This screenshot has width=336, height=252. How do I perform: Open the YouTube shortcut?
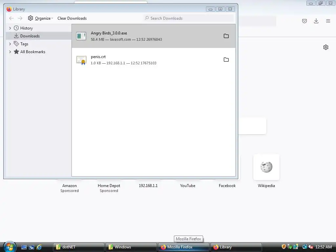coord(188,186)
